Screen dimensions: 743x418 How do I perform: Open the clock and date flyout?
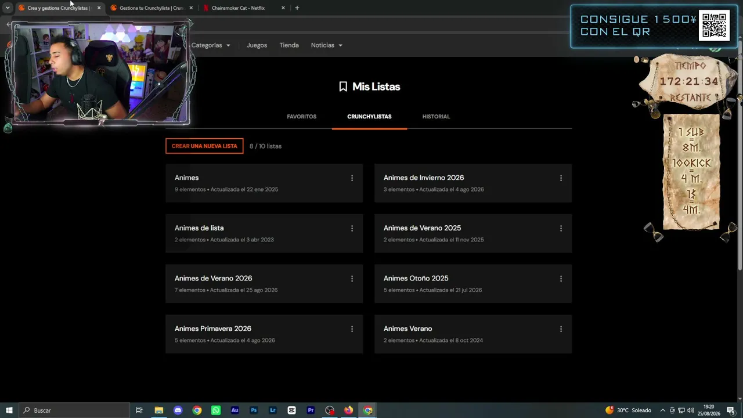[x=709, y=410]
